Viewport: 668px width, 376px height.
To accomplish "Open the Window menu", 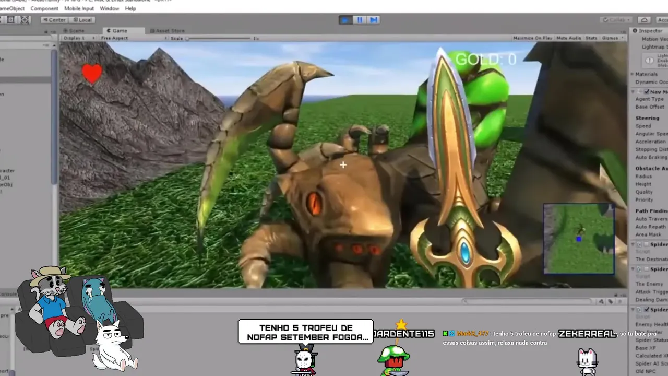I will [110, 8].
